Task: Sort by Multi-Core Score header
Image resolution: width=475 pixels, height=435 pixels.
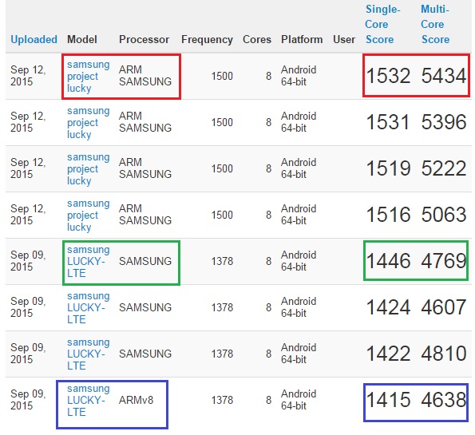Action: (x=435, y=24)
